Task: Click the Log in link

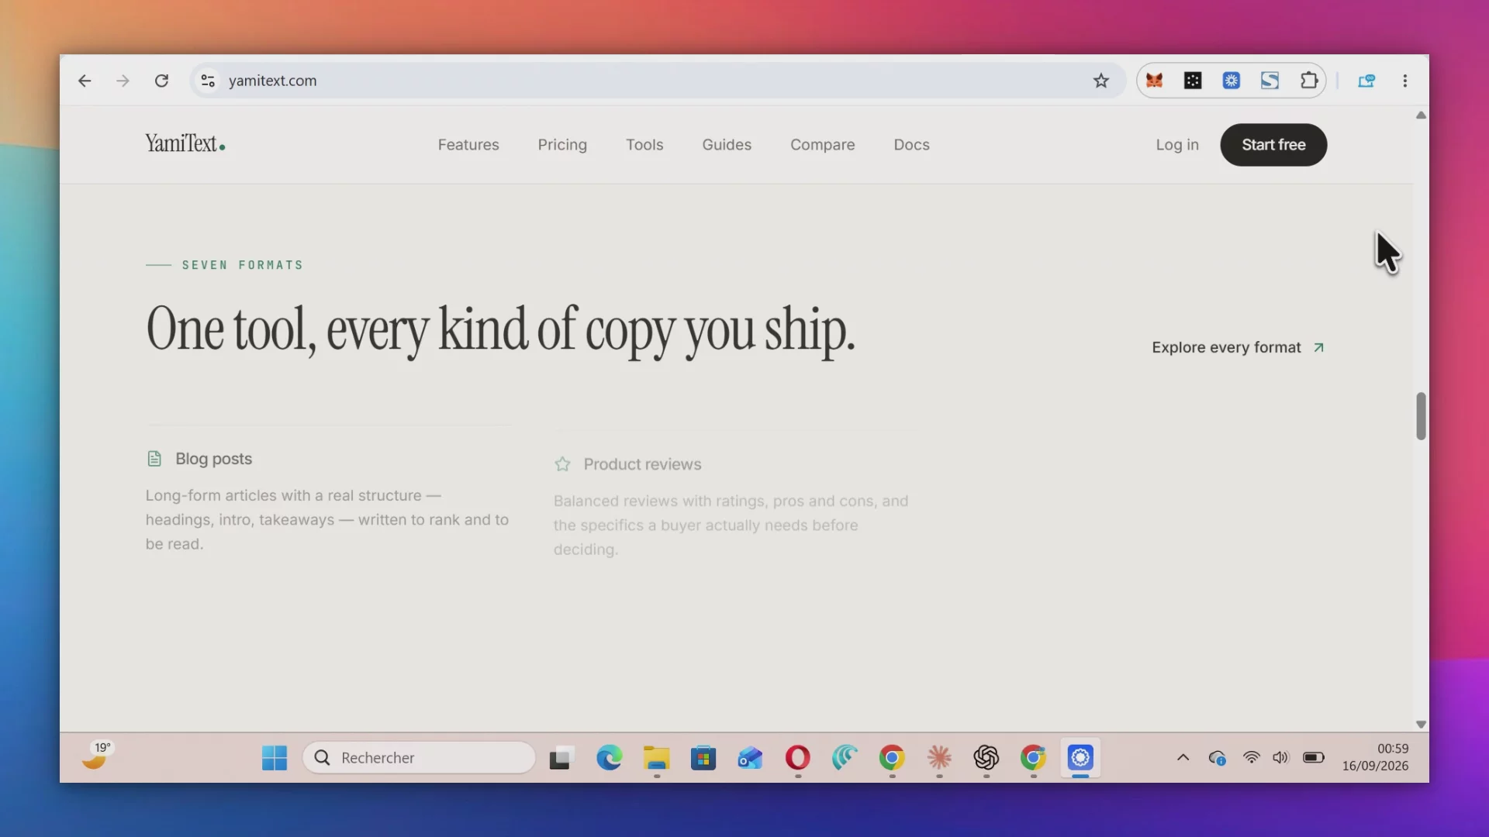Action: pos(1177,145)
